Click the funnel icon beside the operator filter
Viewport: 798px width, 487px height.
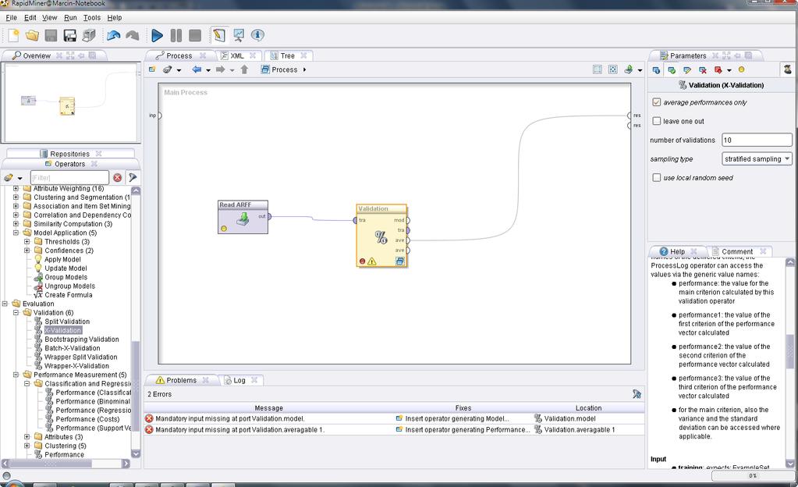(x=133, y=177)
